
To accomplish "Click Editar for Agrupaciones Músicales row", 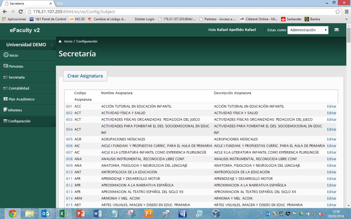I will [331, 139].
